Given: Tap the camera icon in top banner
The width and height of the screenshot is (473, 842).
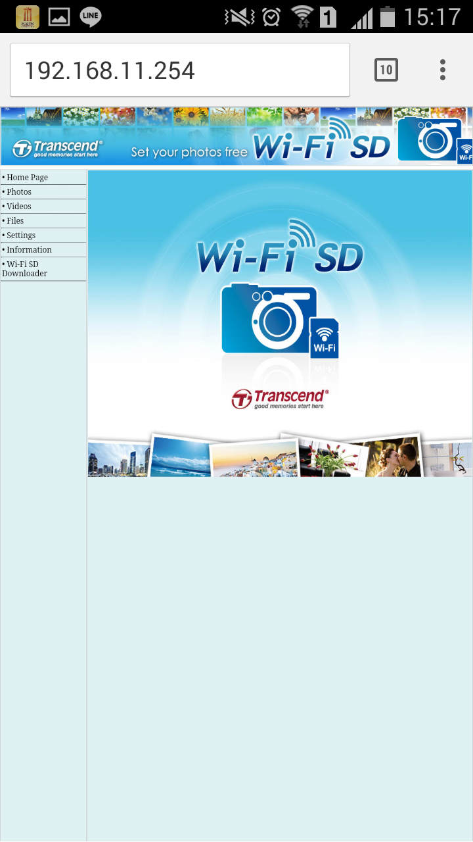Looking at the screenshot, I should coord(429,138).
